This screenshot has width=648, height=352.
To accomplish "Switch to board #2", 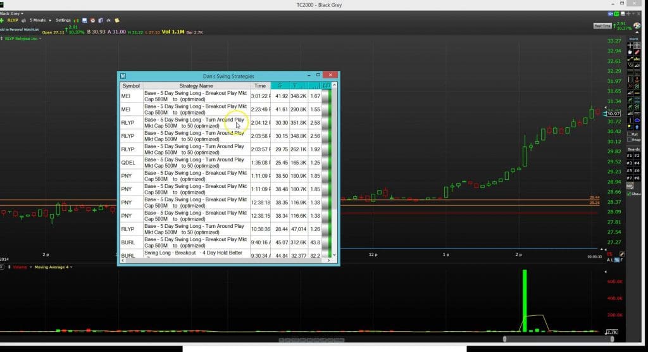I will (x=637, y=156).
